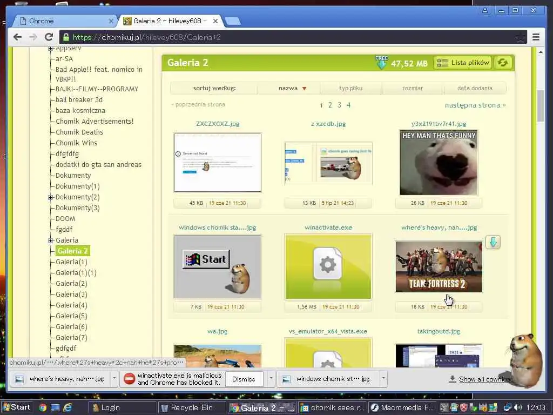This screenshot has height=415, width=553.
Task: Select the Galeria 2 browser tab
Action: click(x=169, y=21)
